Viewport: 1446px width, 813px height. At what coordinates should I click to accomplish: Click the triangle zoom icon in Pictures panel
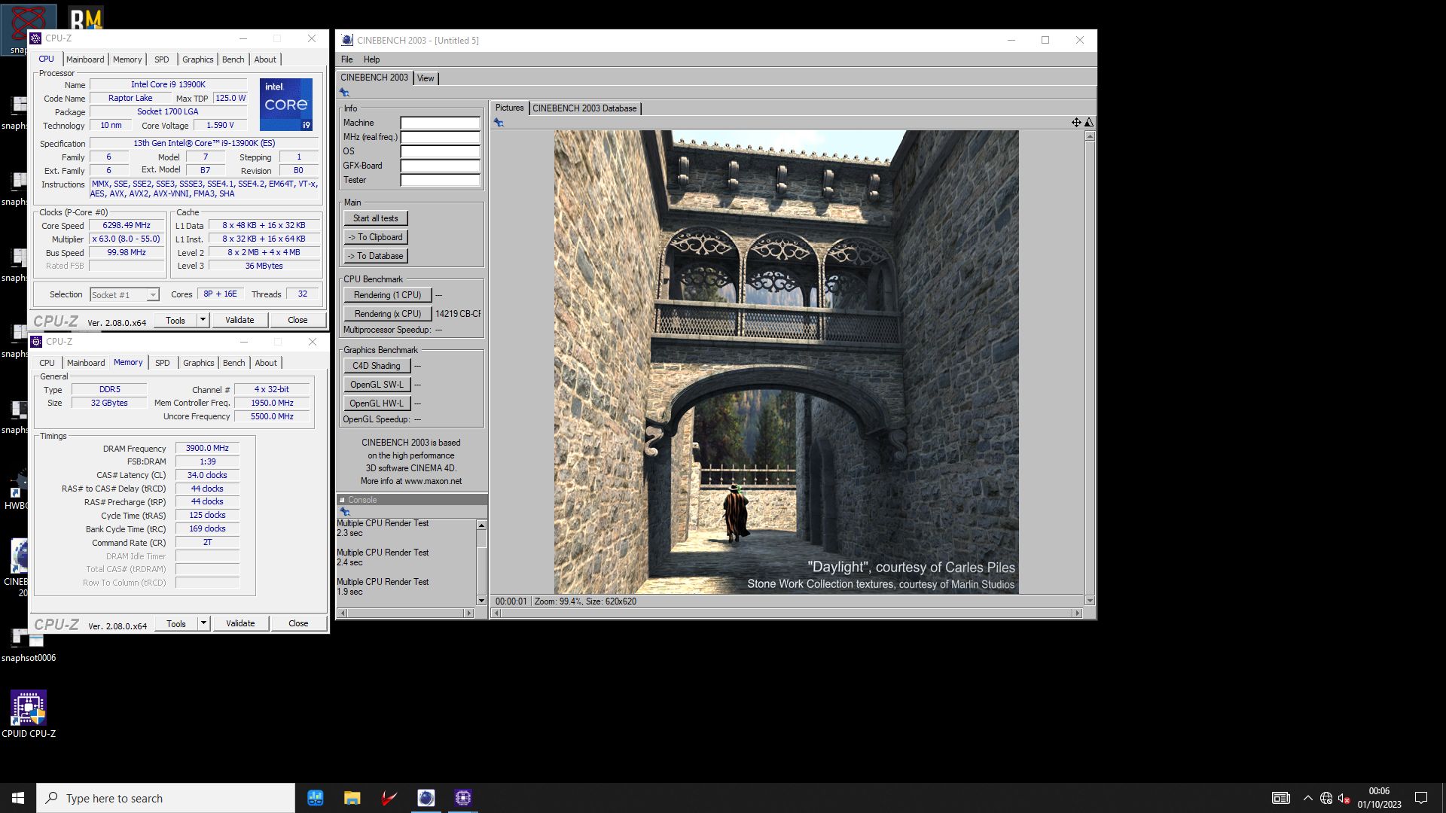click(x=1089, y=122)
